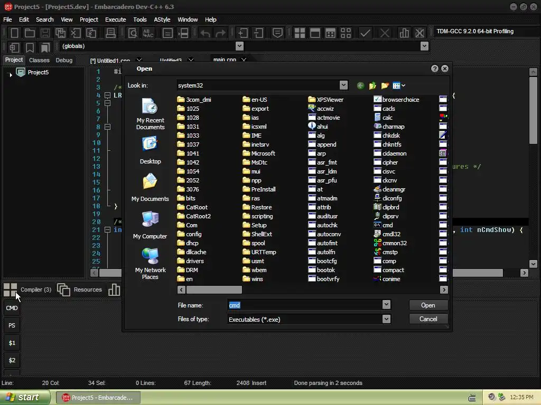This screenshot has height=405, width=541.
Task: Click the Redo arrow toolbar icon
Action: [x=220, y=33]
